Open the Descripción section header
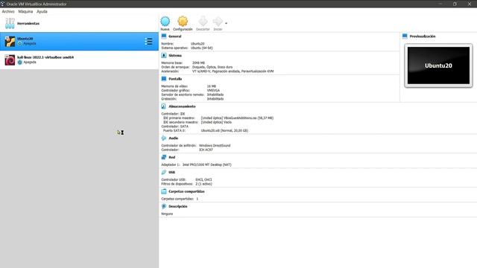477x268 pixels. click(178, 206)
